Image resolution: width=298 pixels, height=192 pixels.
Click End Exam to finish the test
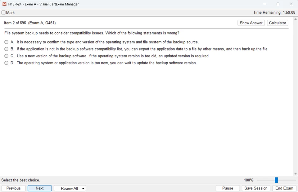[x=284, y=188]
